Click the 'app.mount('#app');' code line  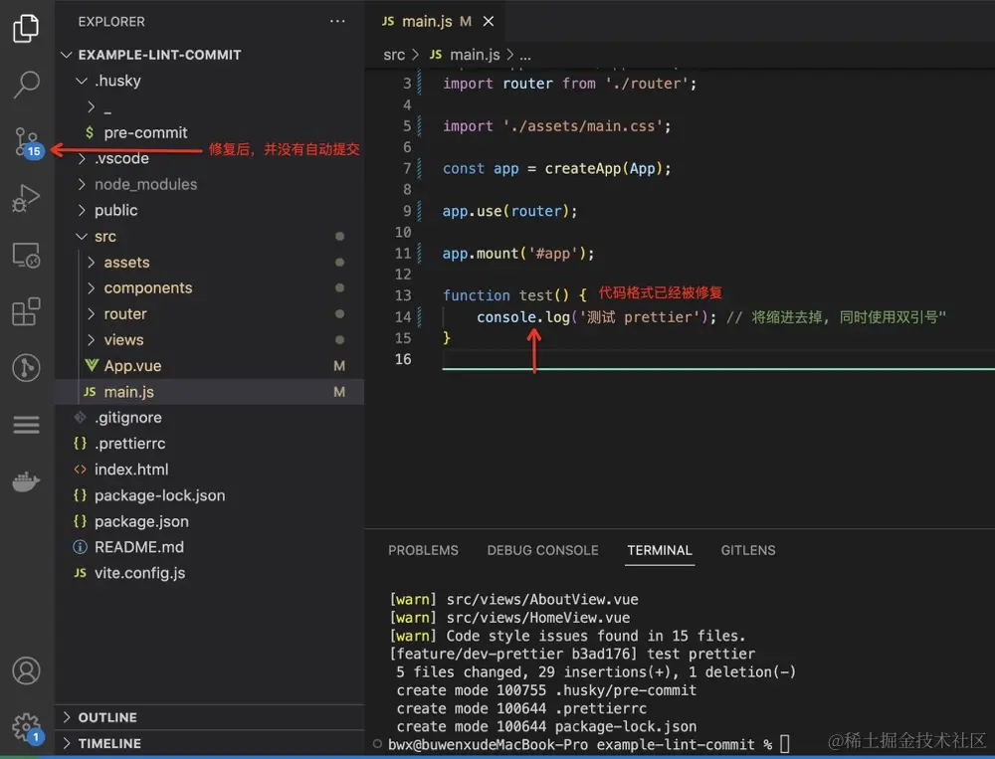pyautogui.click(x=518, y=254)
